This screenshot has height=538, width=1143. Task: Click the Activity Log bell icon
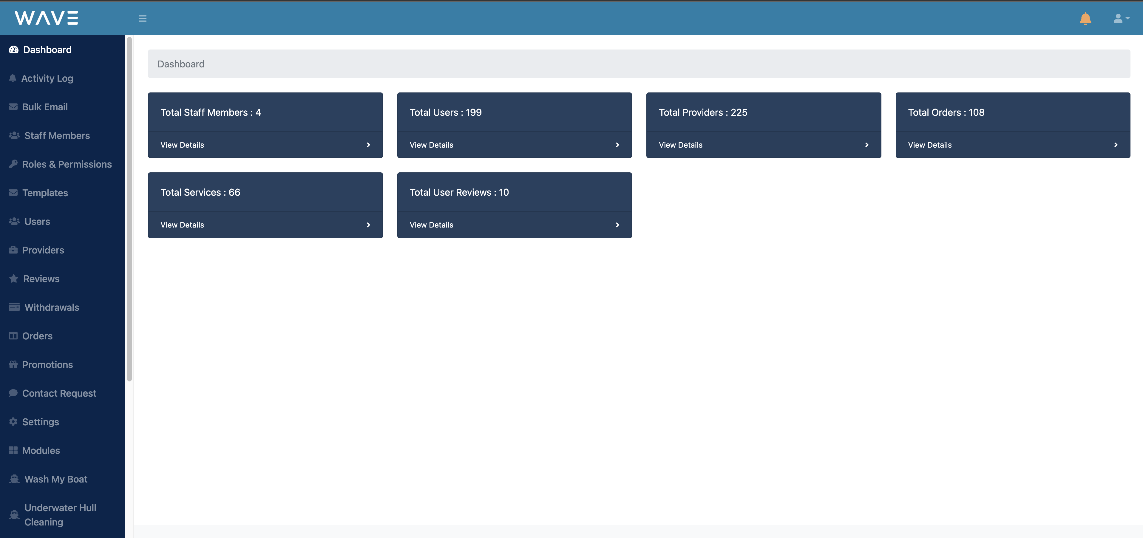pyautogui.click(x=13, y=78)
